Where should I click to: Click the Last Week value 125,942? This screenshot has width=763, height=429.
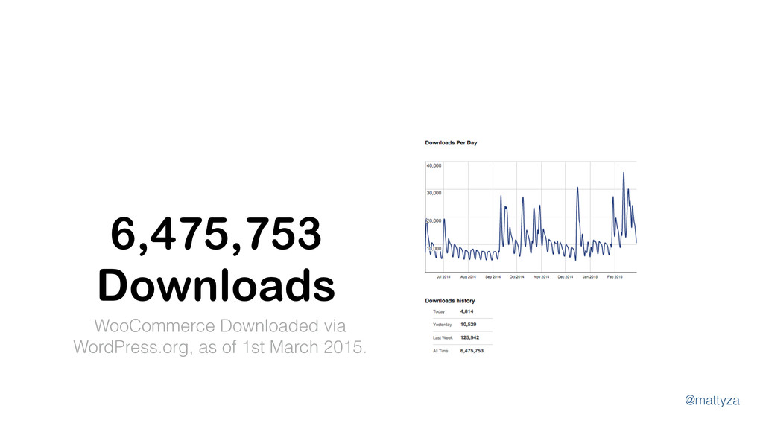coord(470,337)
